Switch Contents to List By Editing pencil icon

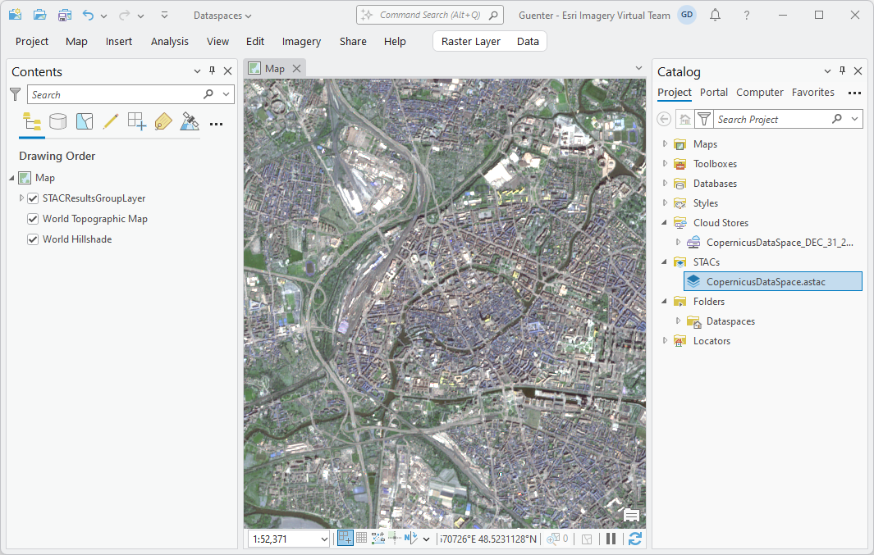tap(111, 121)
